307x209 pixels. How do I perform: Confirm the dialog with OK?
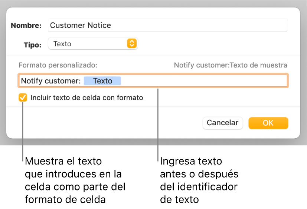(268, 123)
